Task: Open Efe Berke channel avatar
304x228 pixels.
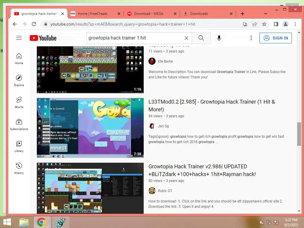Action: [x=152, y=61]
